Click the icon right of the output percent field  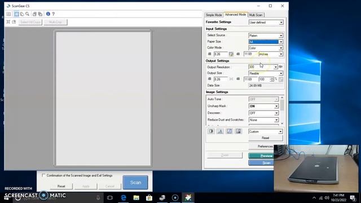pos(281,80)
